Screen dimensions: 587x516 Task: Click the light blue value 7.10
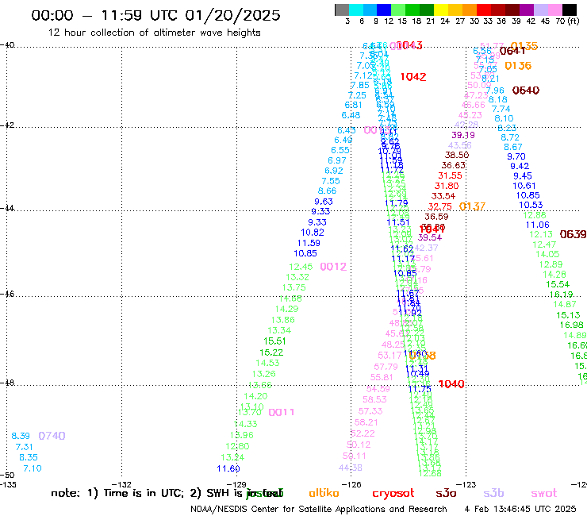(33, 469)
